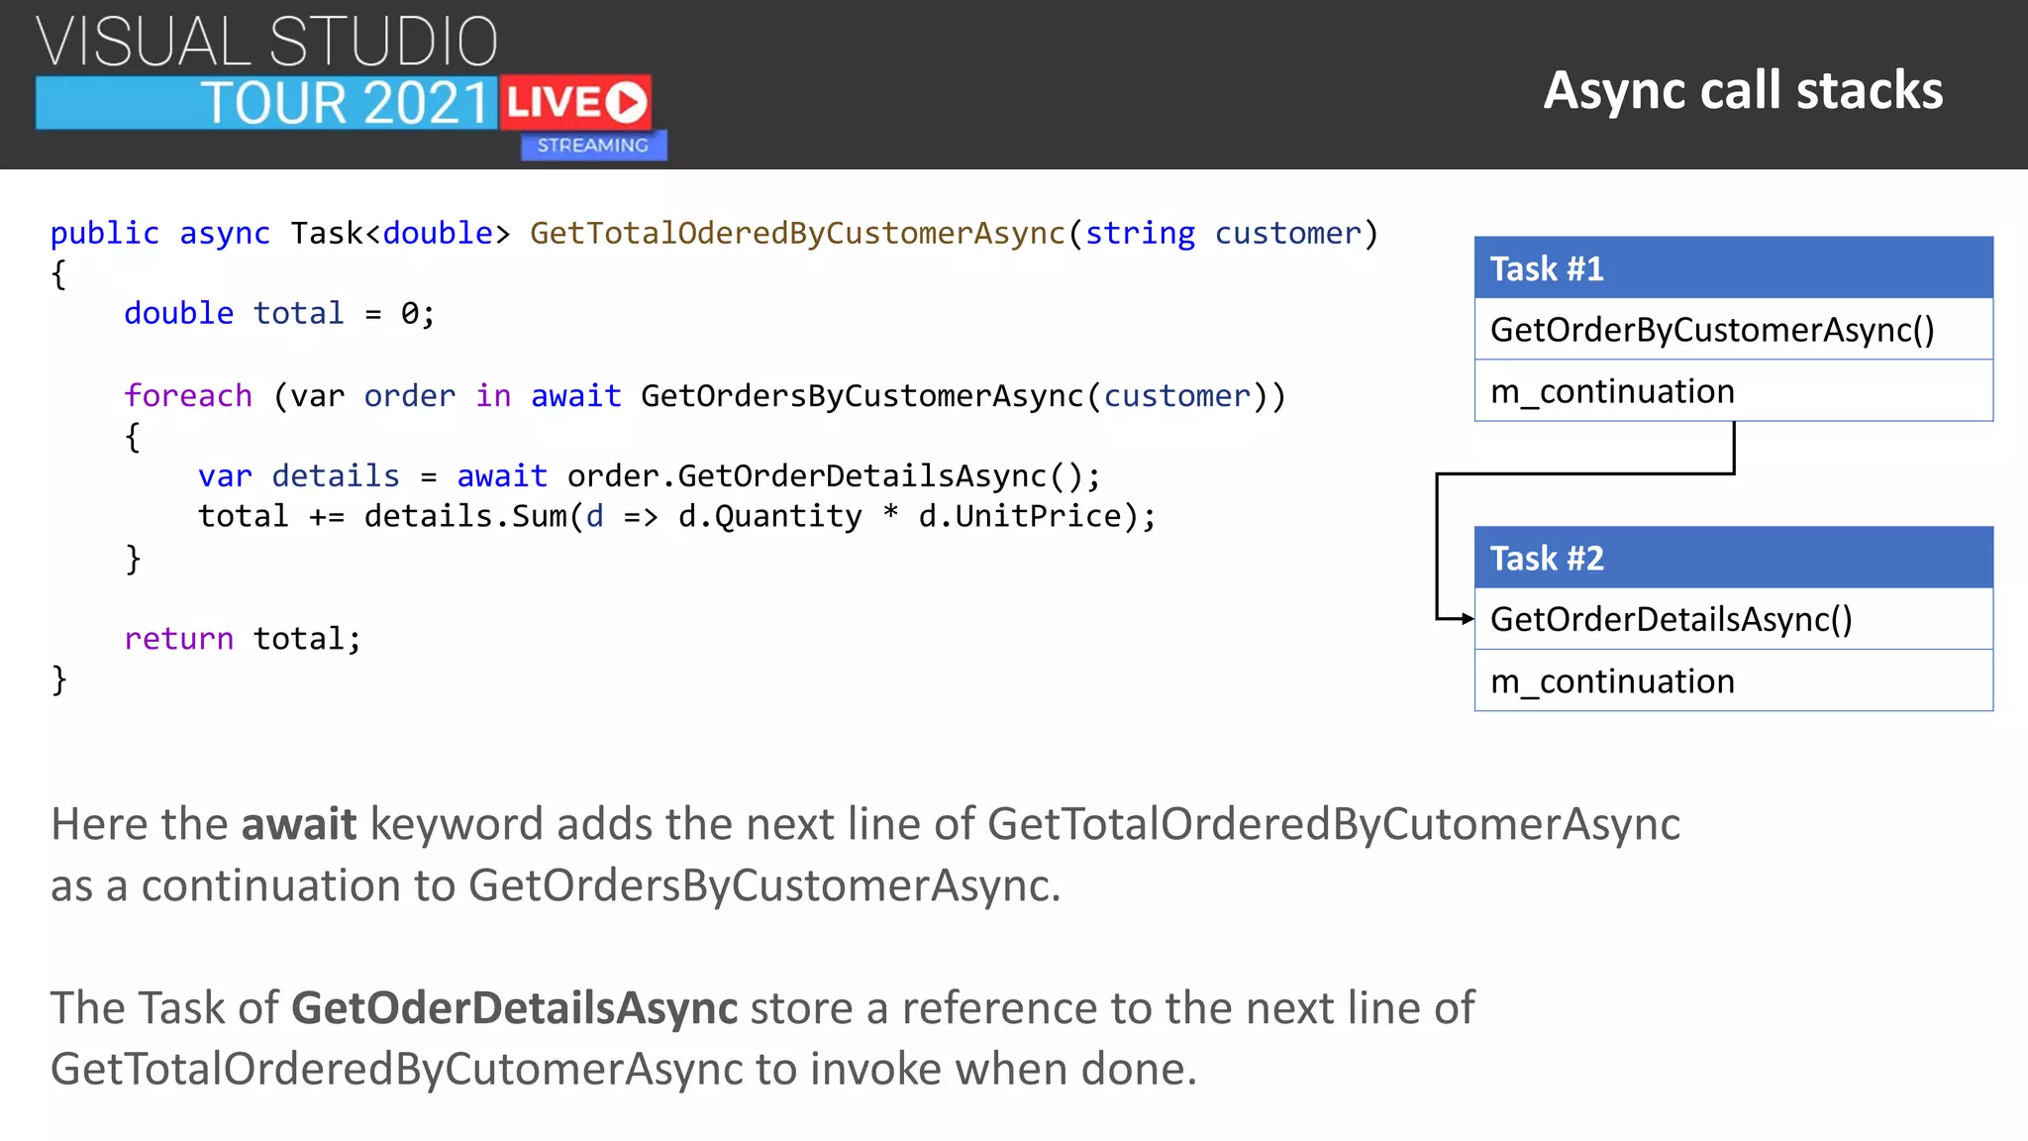Click the 'return total;' code line
The height and width of the screenshot is (1141, 2028).
click(x=243, y=639)
